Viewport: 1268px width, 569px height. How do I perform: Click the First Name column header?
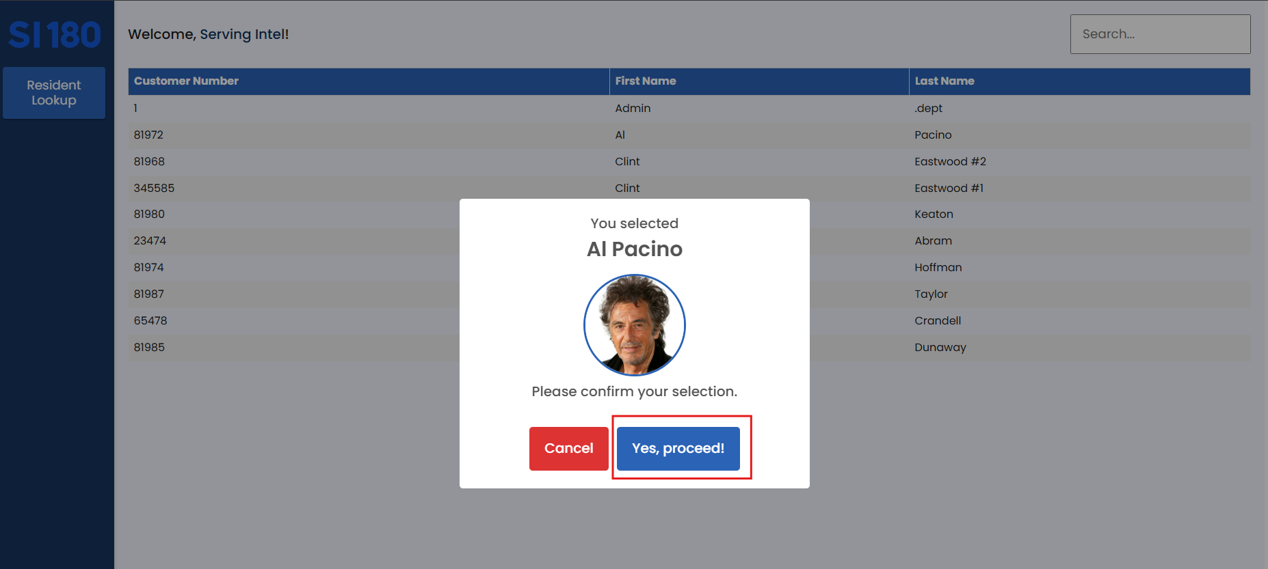tap(645, 81)
